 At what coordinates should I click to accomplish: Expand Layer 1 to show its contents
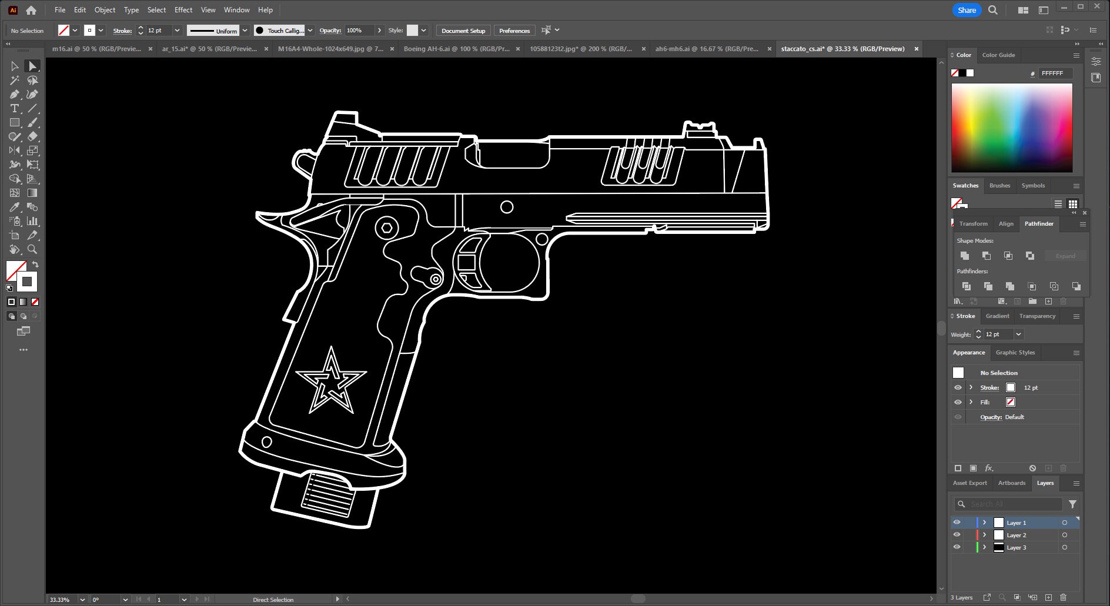985,523
